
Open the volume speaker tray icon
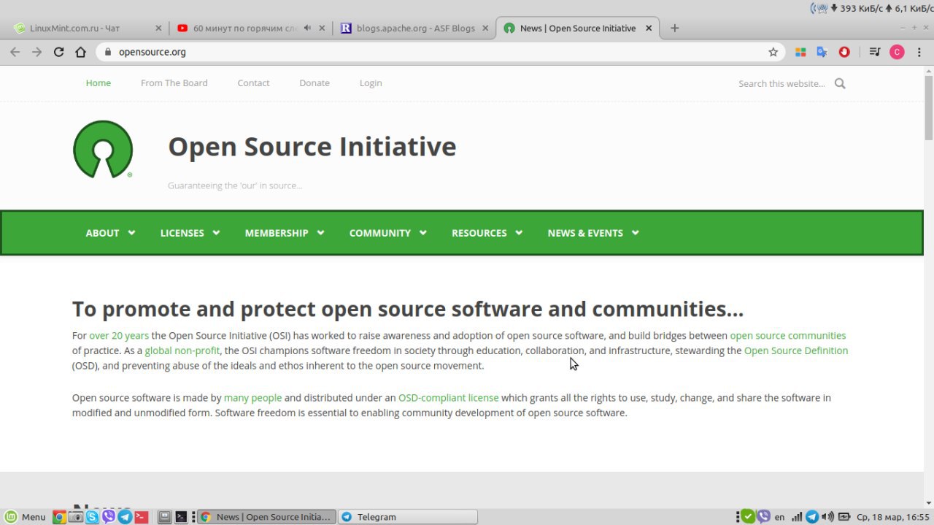click(828, 517)
